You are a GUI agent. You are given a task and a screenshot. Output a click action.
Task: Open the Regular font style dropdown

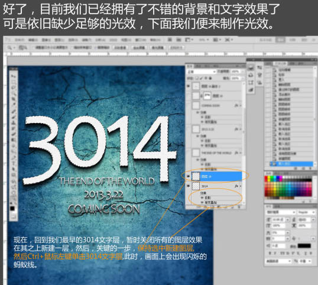(306, 212)
